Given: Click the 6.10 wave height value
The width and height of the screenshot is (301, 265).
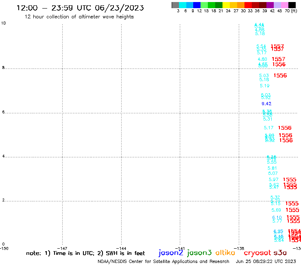Looking at the screenshot, I should [277, 217].
